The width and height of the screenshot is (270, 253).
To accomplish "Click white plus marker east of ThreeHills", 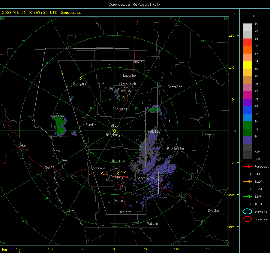I will click(x=169, y=121).
